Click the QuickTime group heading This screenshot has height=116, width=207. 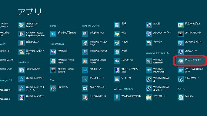(x=24, y=62)
